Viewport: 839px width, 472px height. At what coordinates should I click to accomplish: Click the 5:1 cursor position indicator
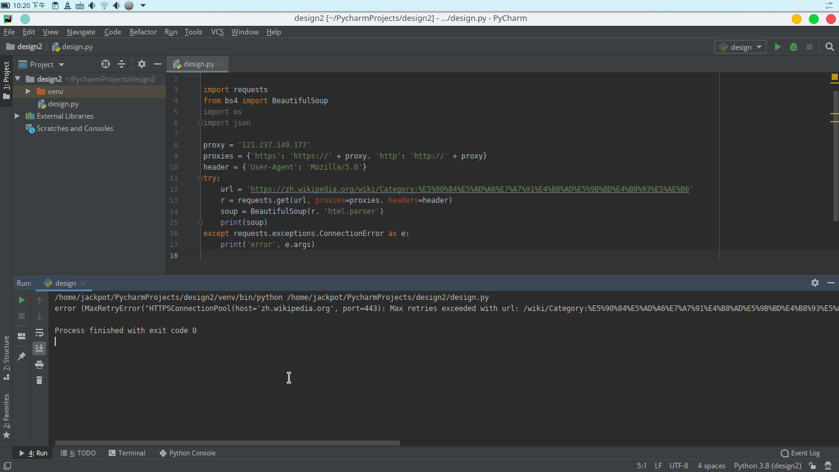[x=641, y=466]
